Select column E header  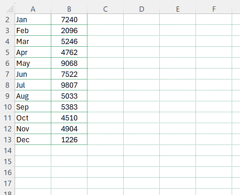click(178, 9)
